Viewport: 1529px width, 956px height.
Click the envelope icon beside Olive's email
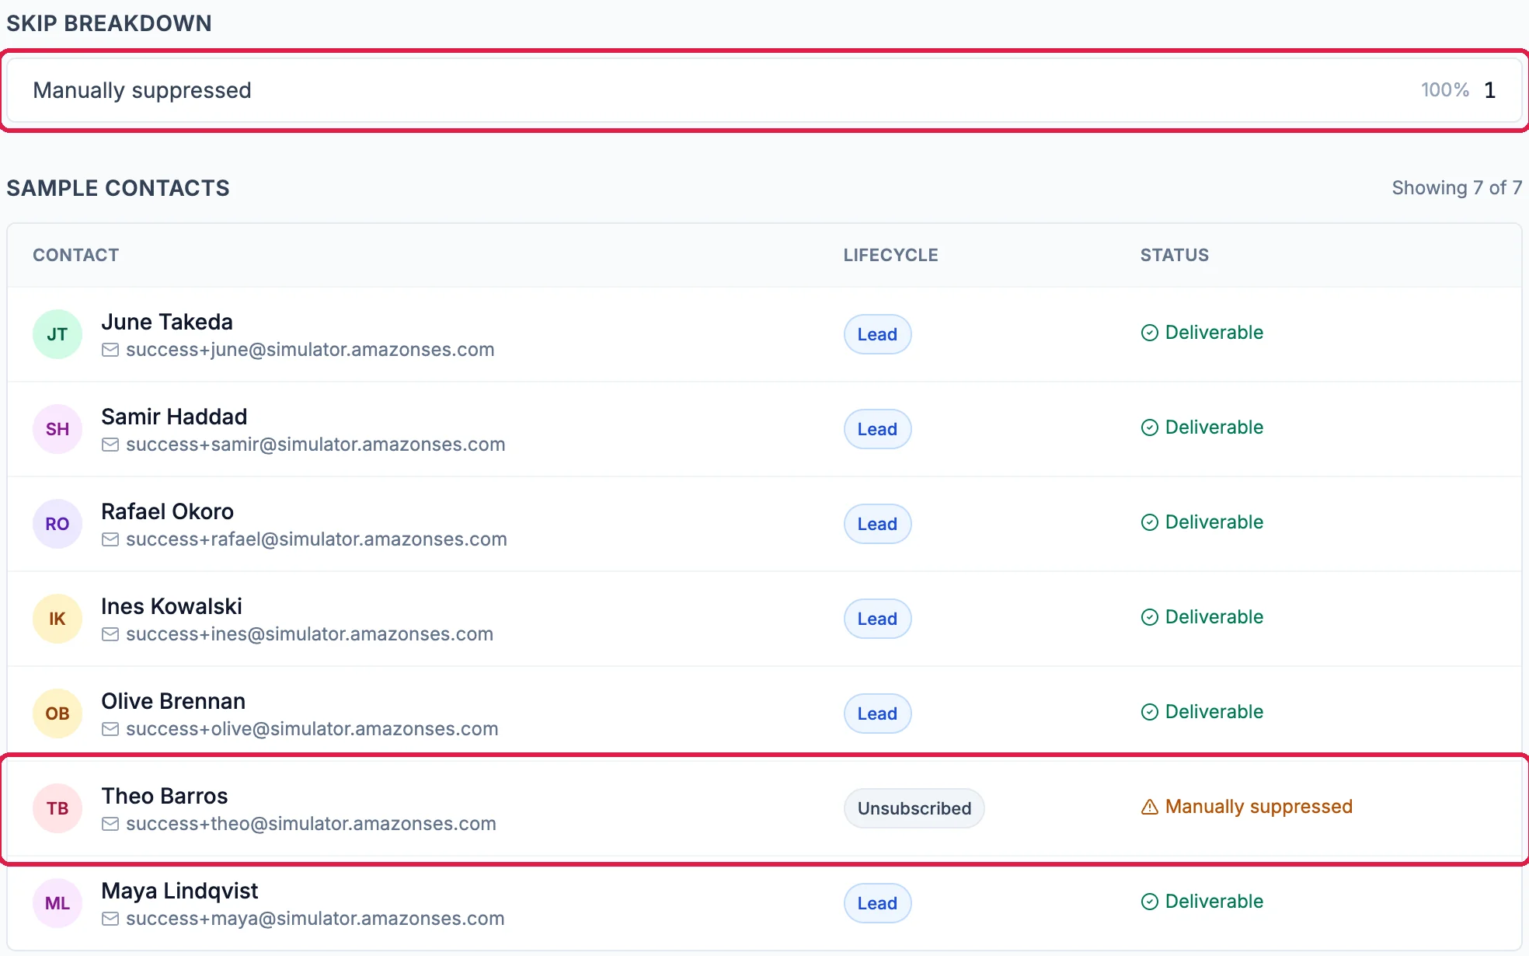(110, 729)
